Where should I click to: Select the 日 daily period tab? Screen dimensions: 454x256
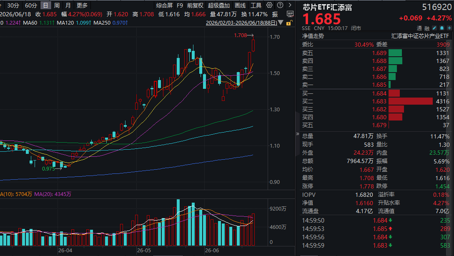pyautogui.click(x=46, y=5)
